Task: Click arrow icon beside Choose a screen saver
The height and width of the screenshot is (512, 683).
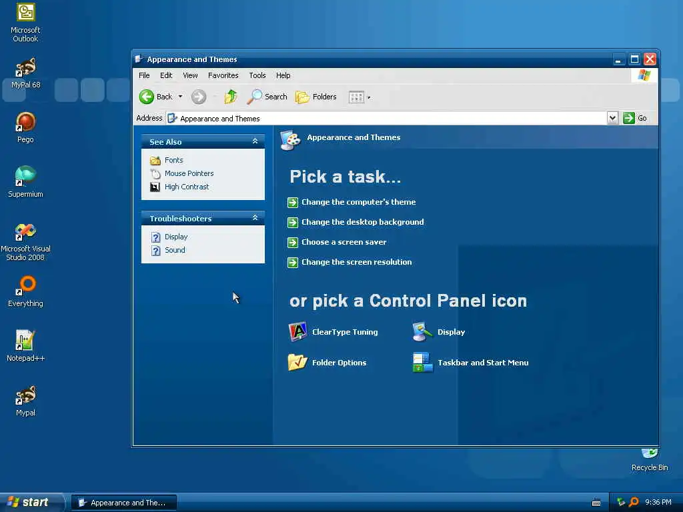Action: tap(293, 243)
